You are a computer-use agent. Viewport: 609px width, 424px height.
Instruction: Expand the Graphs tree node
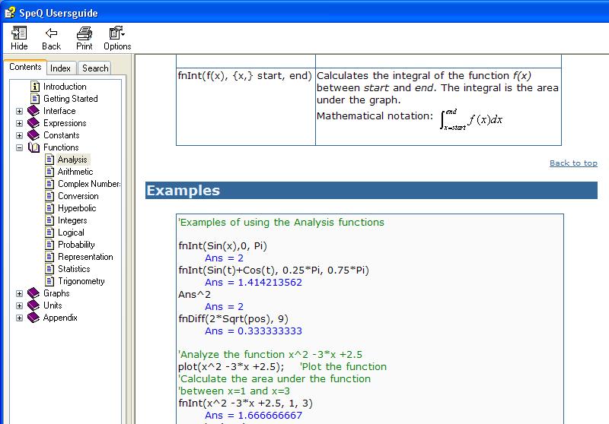pos(20,293)
